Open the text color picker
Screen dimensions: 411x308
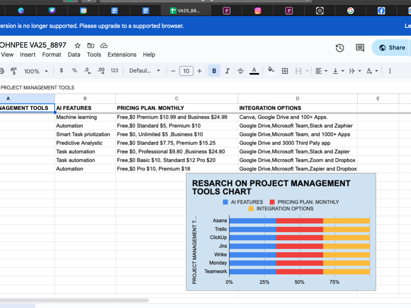[254, 71]
